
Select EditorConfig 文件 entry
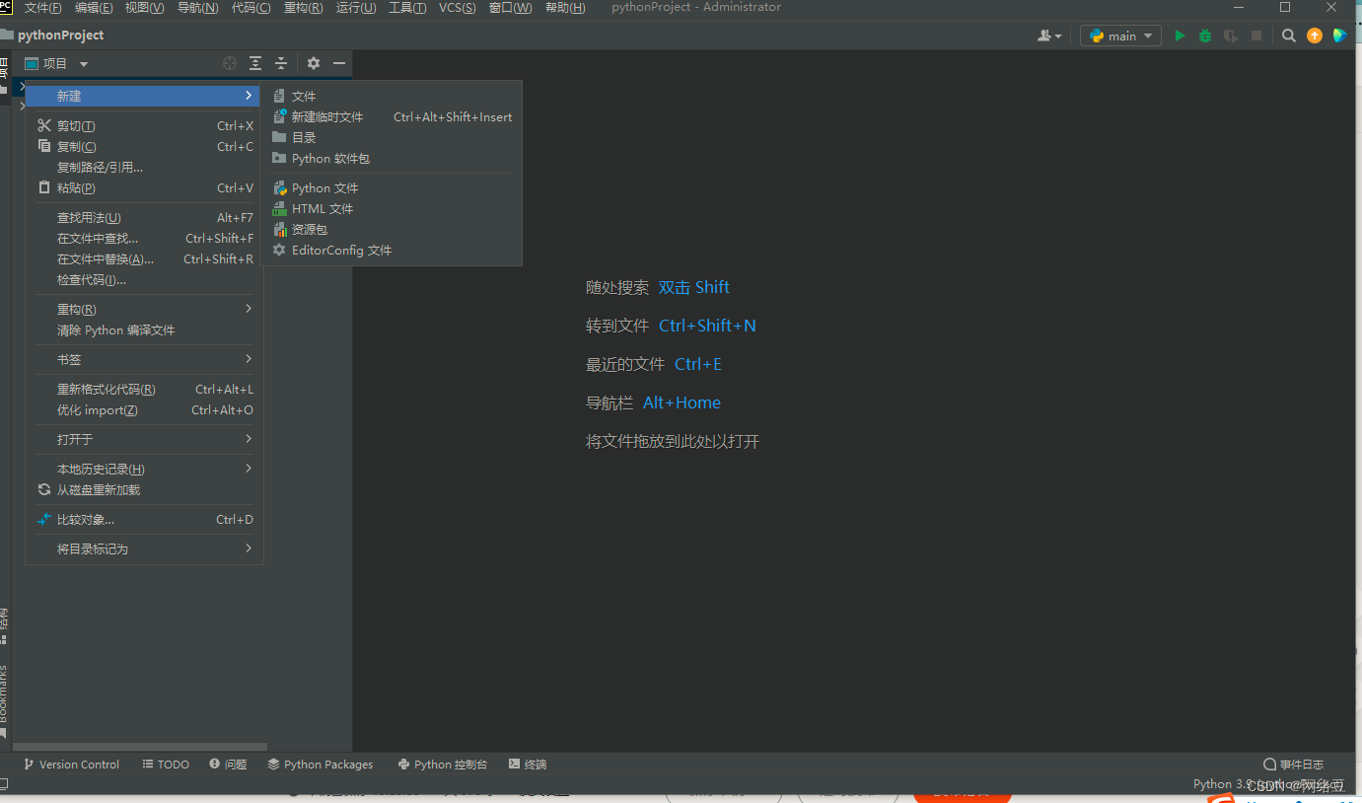pyautogui.click(x=391, y=250)
